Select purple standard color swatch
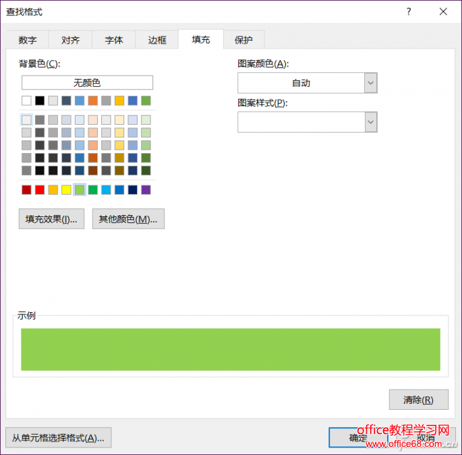This screenshot has height=455, width=462. (x=146, y=189)
